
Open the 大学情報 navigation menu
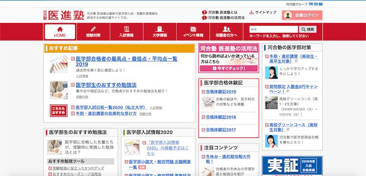(x=160, y=32)
